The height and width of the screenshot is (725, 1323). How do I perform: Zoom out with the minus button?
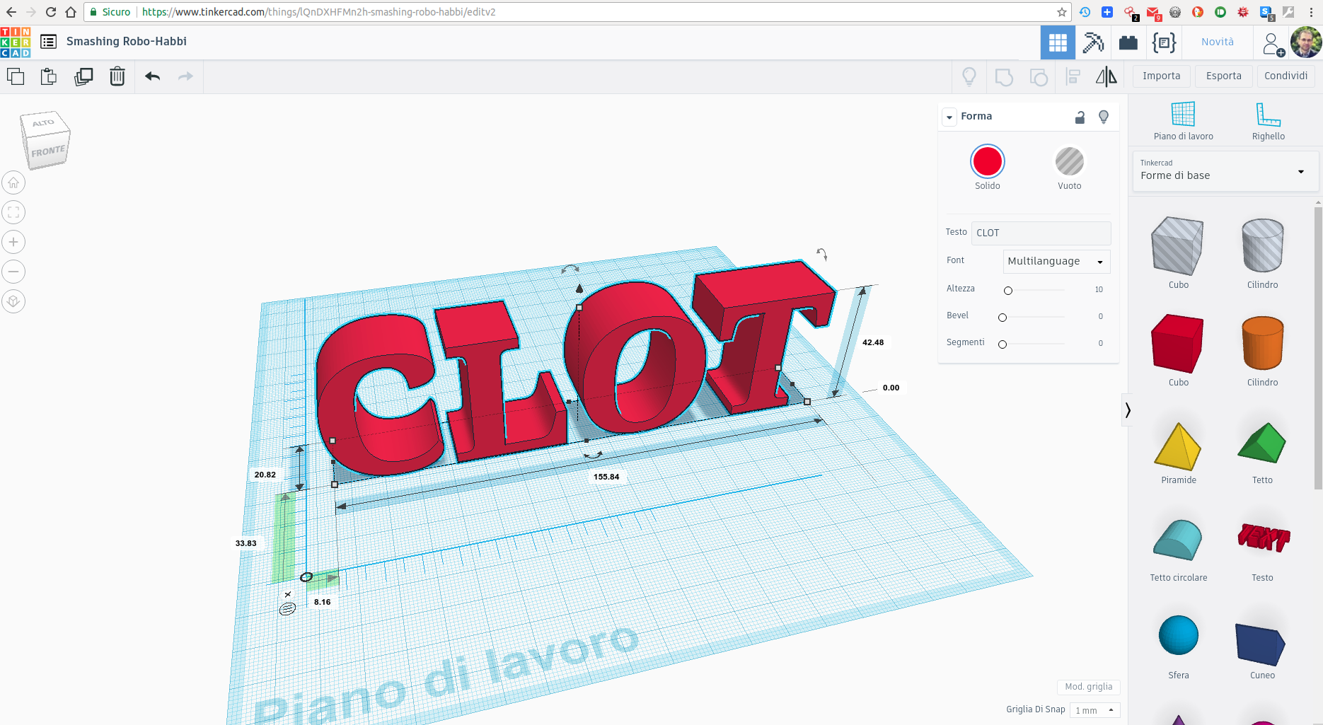click(13, 272)
